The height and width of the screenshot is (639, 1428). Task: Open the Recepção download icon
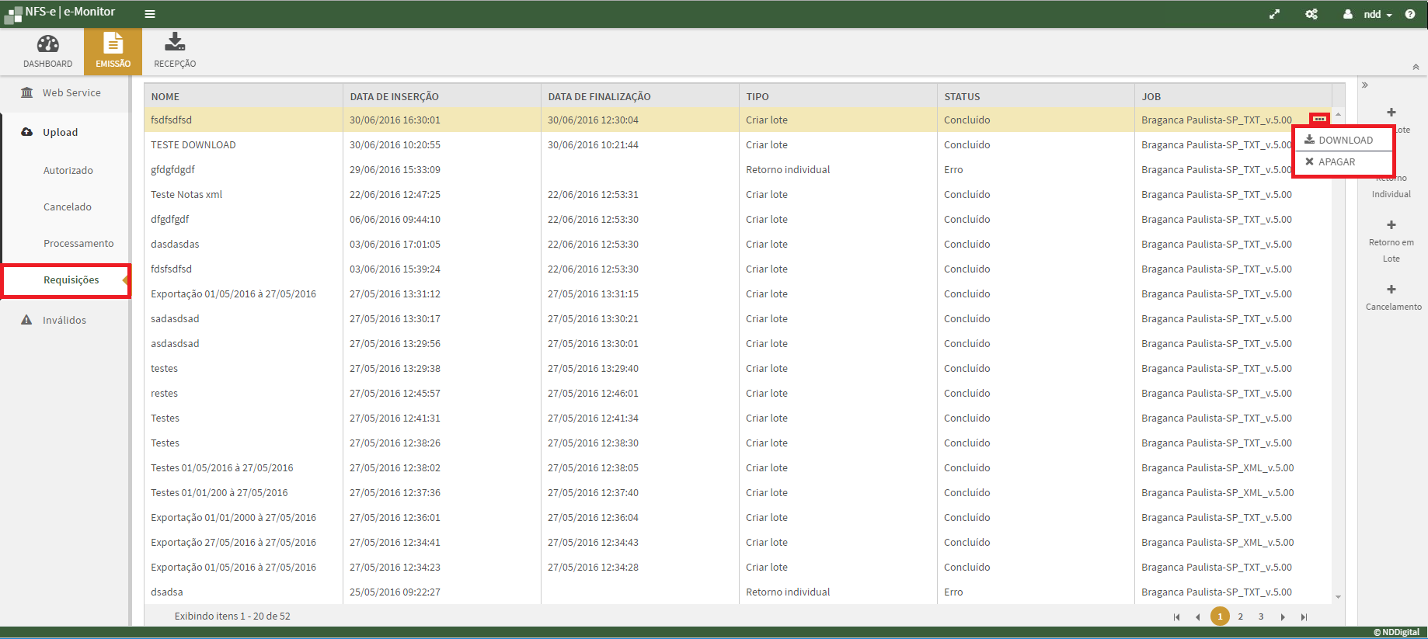click(175, 43)
